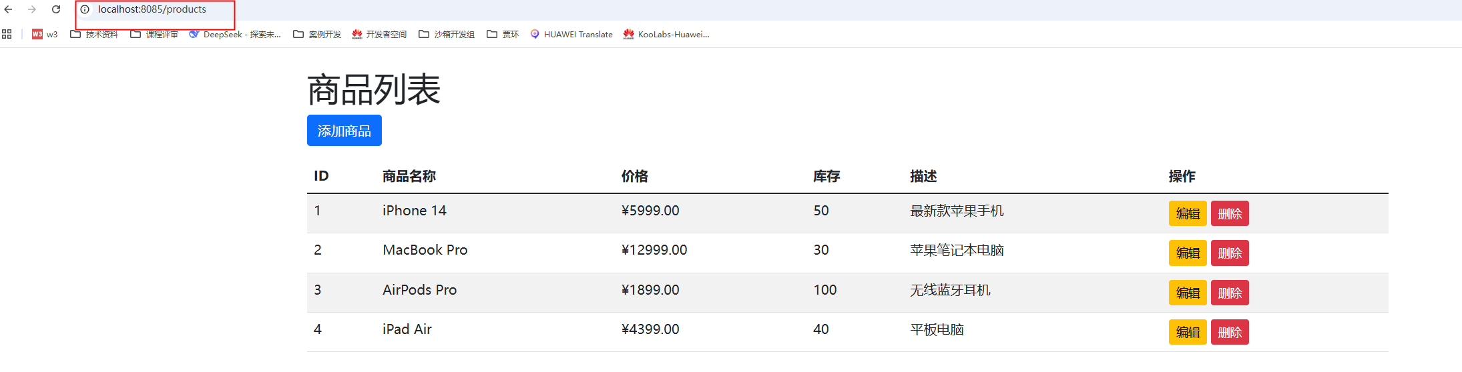Reload the current page
Viewport: 1462px width, 372px height.
point(56,9)
